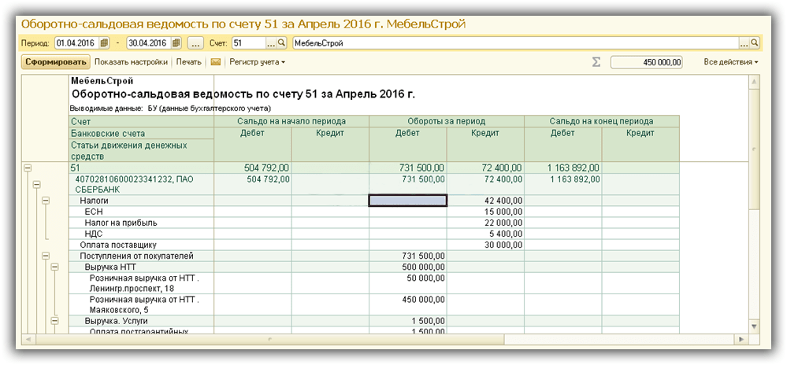Viewport: 787px width, 365px height.
Task: Open the Регистр учета dropdown menu
Action: click(257, 61)
